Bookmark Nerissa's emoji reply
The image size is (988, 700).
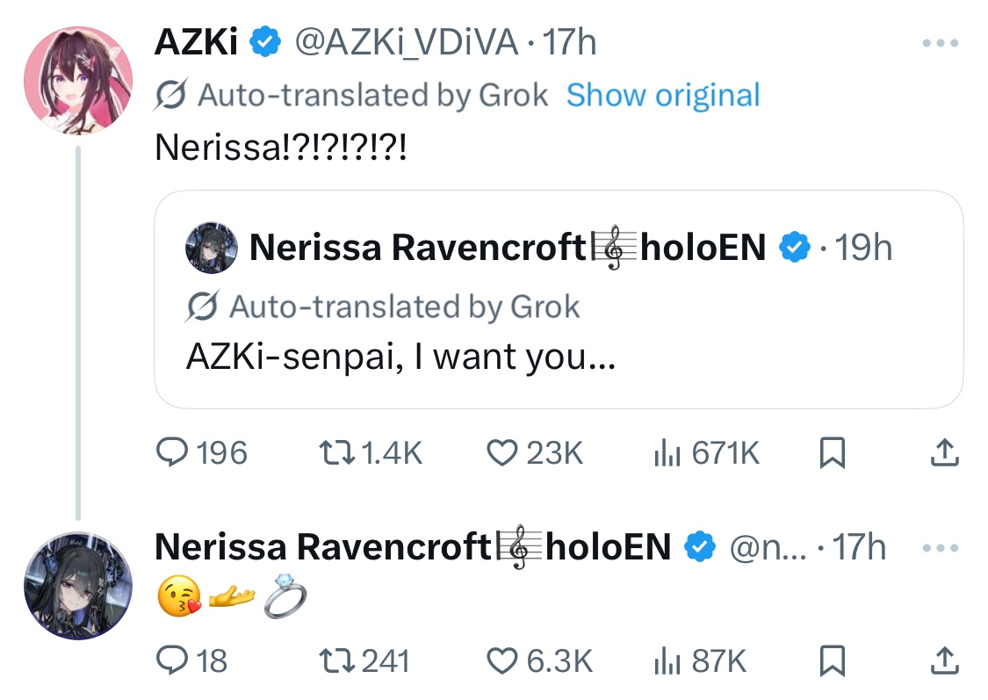[x=832, y=660]
